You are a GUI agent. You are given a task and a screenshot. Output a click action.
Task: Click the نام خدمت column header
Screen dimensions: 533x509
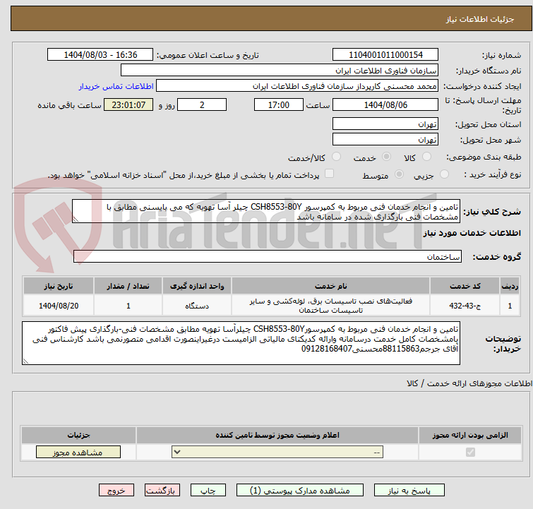331,286
